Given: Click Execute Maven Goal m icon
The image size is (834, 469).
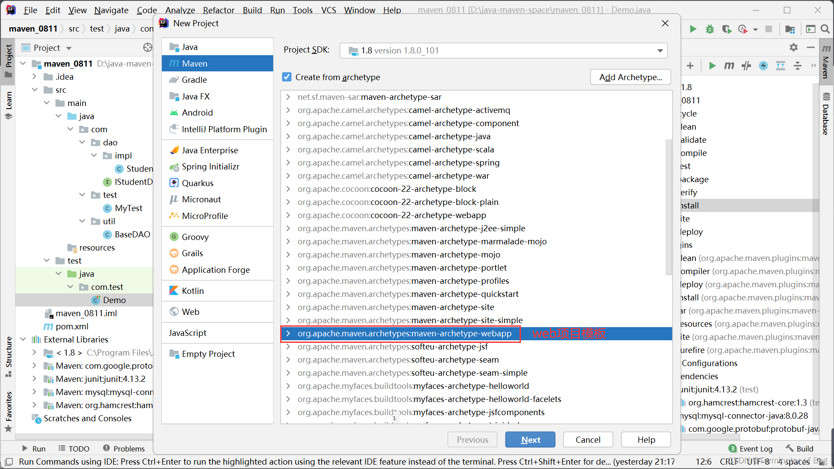Looking at the screenshot, I should click(x=729, y=66).
